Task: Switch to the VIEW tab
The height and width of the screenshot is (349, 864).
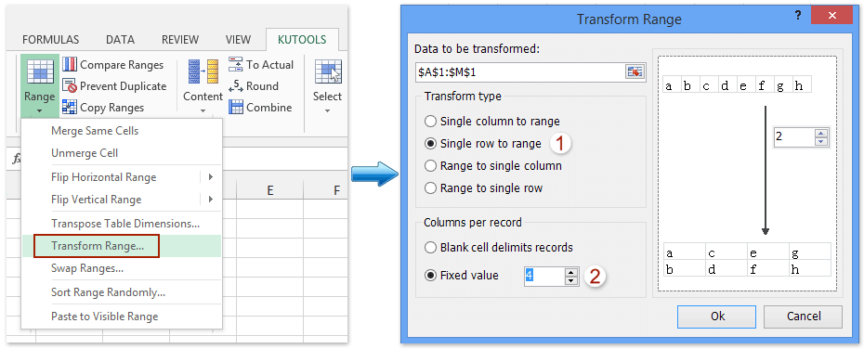Action: (238, 40)
